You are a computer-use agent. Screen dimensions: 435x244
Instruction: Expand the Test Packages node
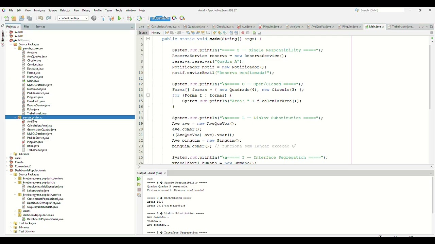[x=11, y=223]
